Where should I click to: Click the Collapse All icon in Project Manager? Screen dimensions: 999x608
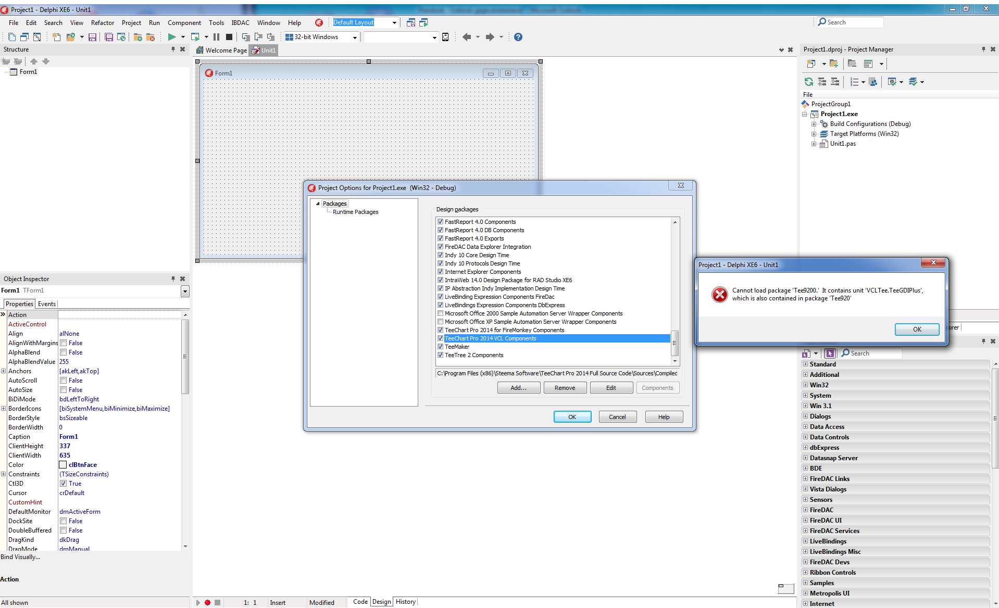[835, 82]
